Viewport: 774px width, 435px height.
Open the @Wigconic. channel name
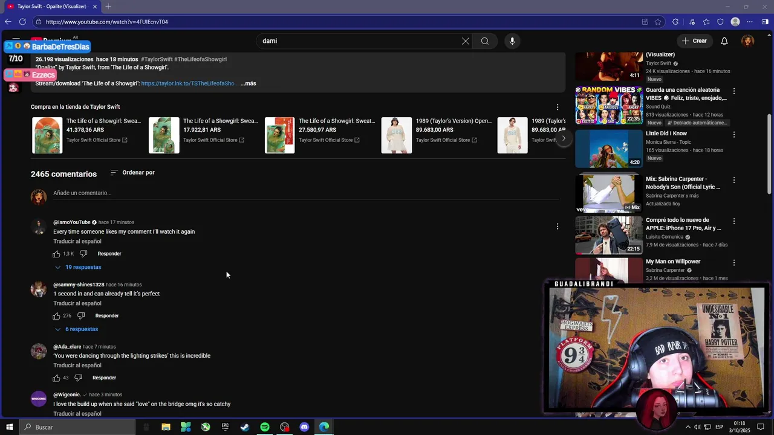point(67,395)
